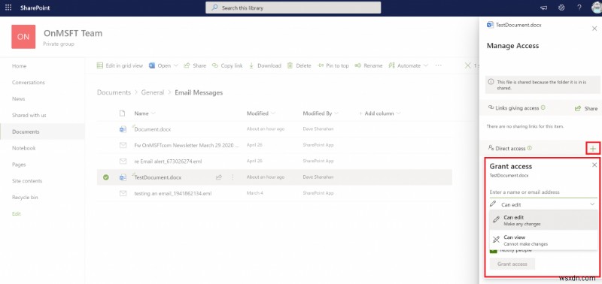The width and height of the screenshot is (602, 284).
Task: Click Delete in the command bar
Action: point(299,65)
